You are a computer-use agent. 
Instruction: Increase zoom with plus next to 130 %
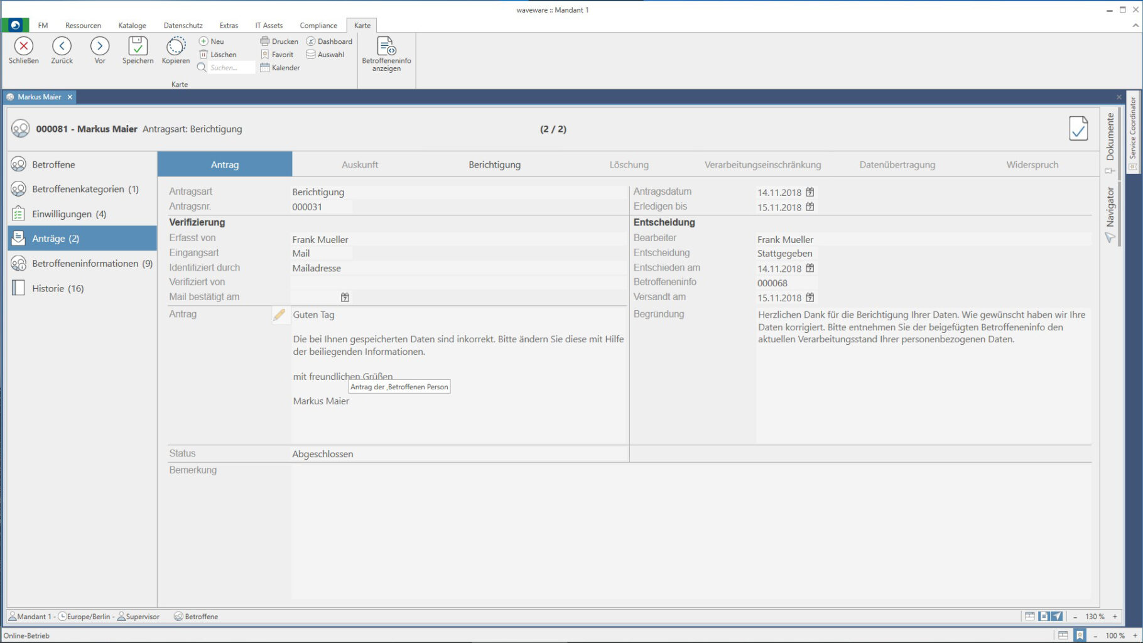click(x=1115, y=617)
